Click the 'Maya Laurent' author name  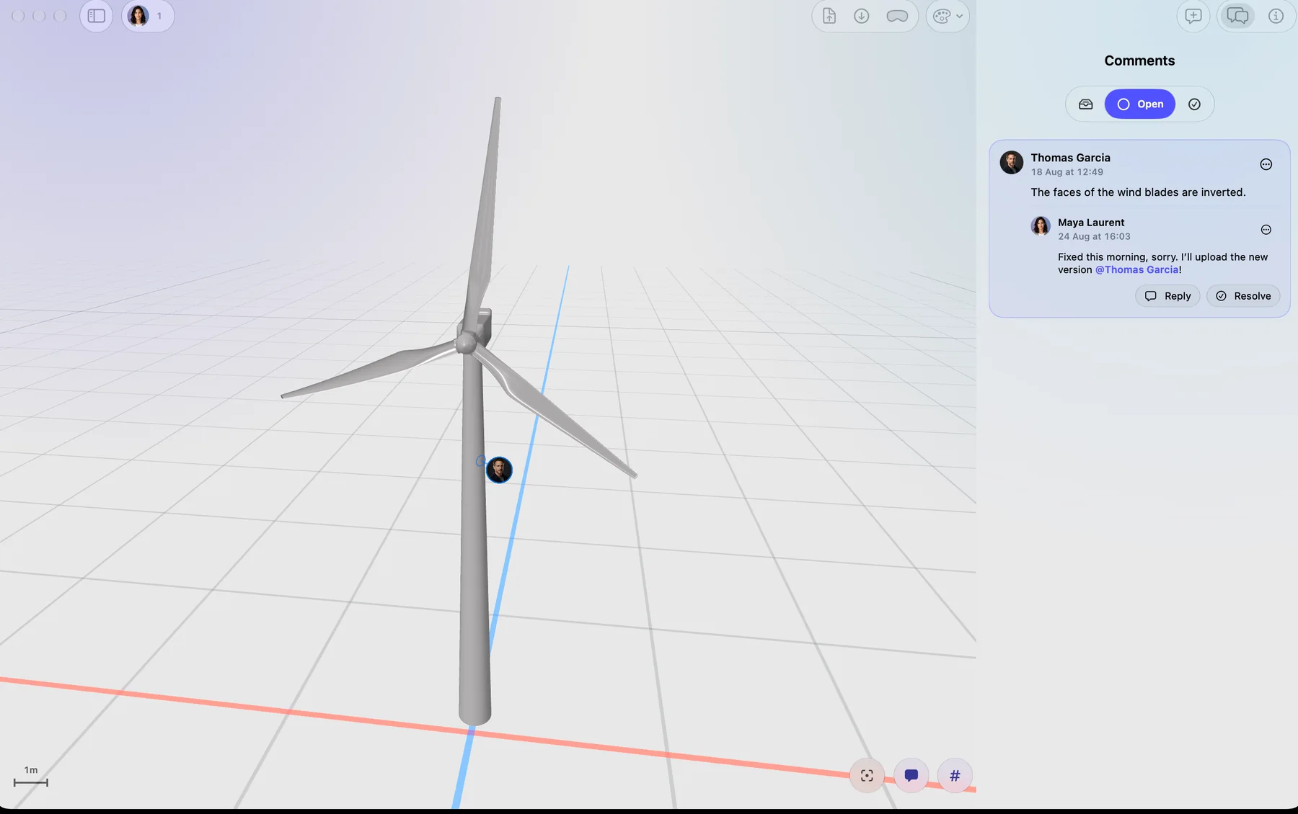pos(1091,223)
